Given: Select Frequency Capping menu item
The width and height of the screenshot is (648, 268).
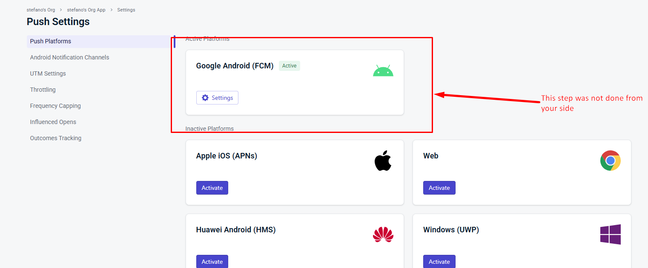Looking at the screenshot, I should pyautogui.click(x=55, y=106).
